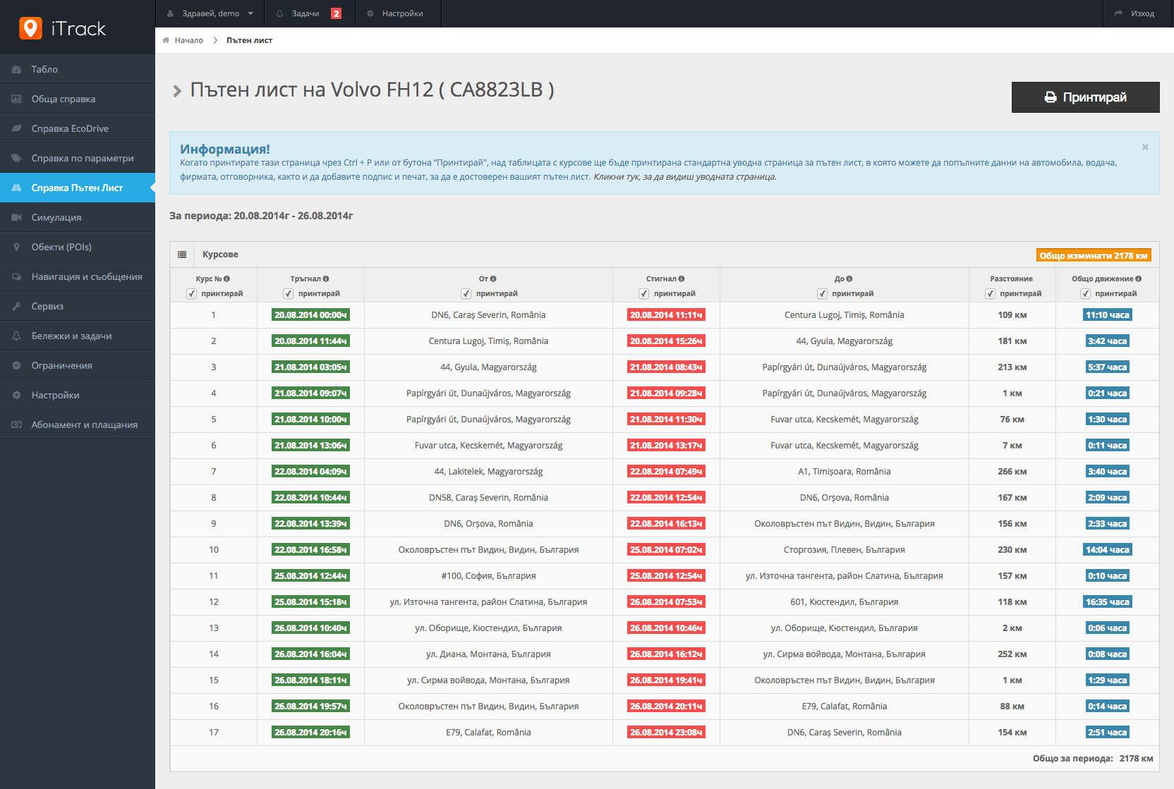Image resolution: width=1174 pixels, height=789 pixels.
Task: Click the Справка Пътен Лист road icon
Action: (x=16, y=188)
